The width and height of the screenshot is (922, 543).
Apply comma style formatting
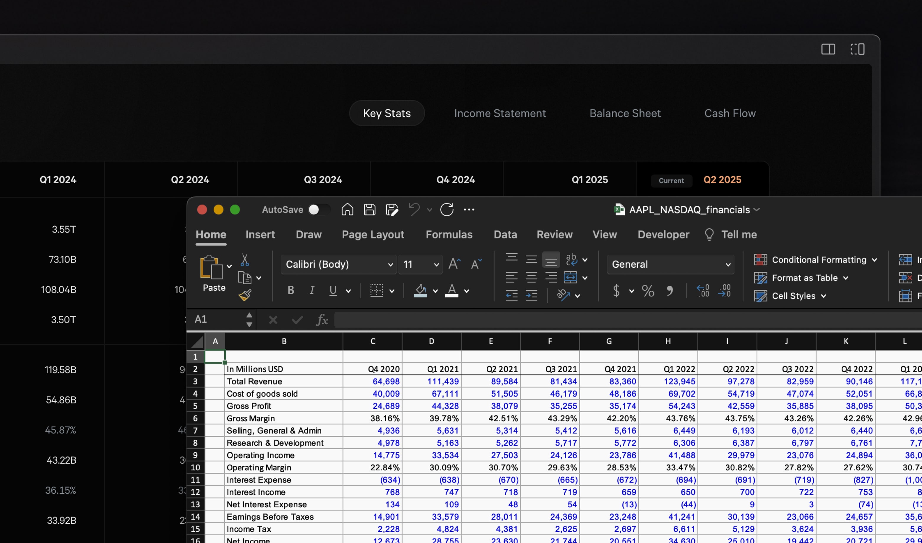[x=670, y=291]
